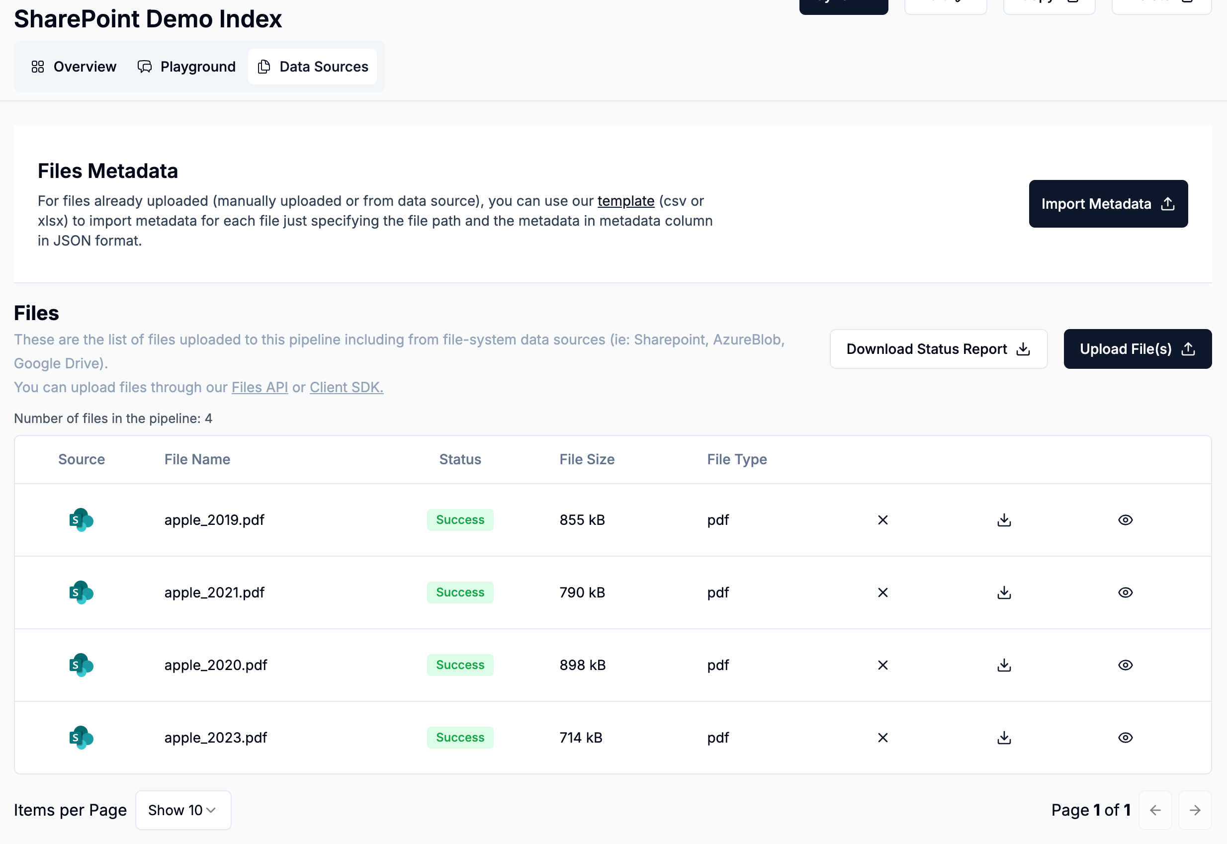
Task: Remove apple_2020.pdf with the X icon
Action: pos(882,665)
